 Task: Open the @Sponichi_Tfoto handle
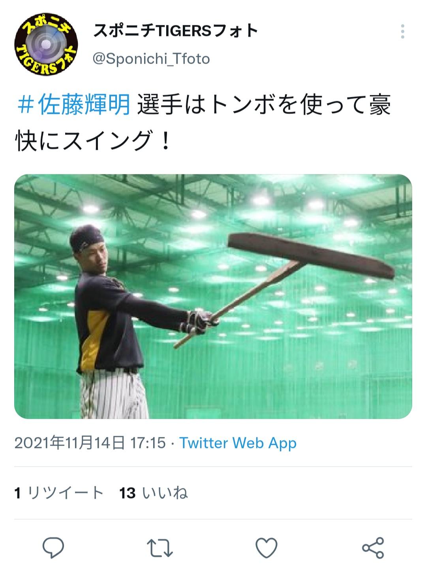tap(151, 59)
